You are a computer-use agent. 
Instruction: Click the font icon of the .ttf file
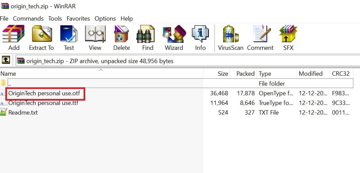coord(3,103)
